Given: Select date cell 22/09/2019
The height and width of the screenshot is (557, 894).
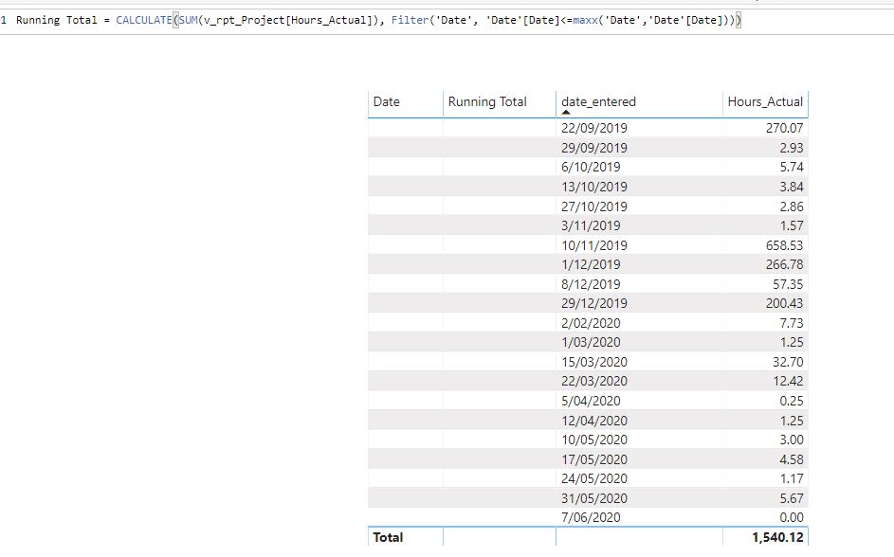Looking at the screenshot, I should [x=593, y=128].
